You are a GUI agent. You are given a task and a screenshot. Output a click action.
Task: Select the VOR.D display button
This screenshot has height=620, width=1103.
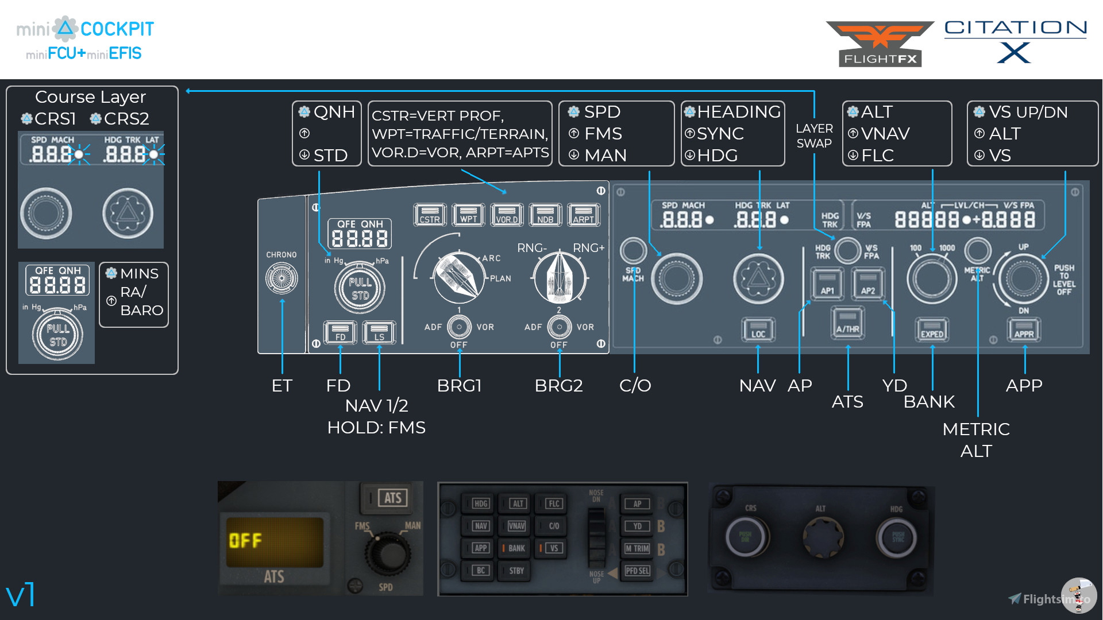tap(507, 214)
